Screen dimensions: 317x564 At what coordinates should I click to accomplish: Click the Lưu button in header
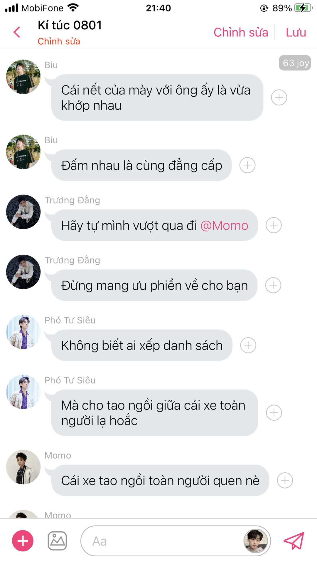pyautogui.click(x=296, y=32)
